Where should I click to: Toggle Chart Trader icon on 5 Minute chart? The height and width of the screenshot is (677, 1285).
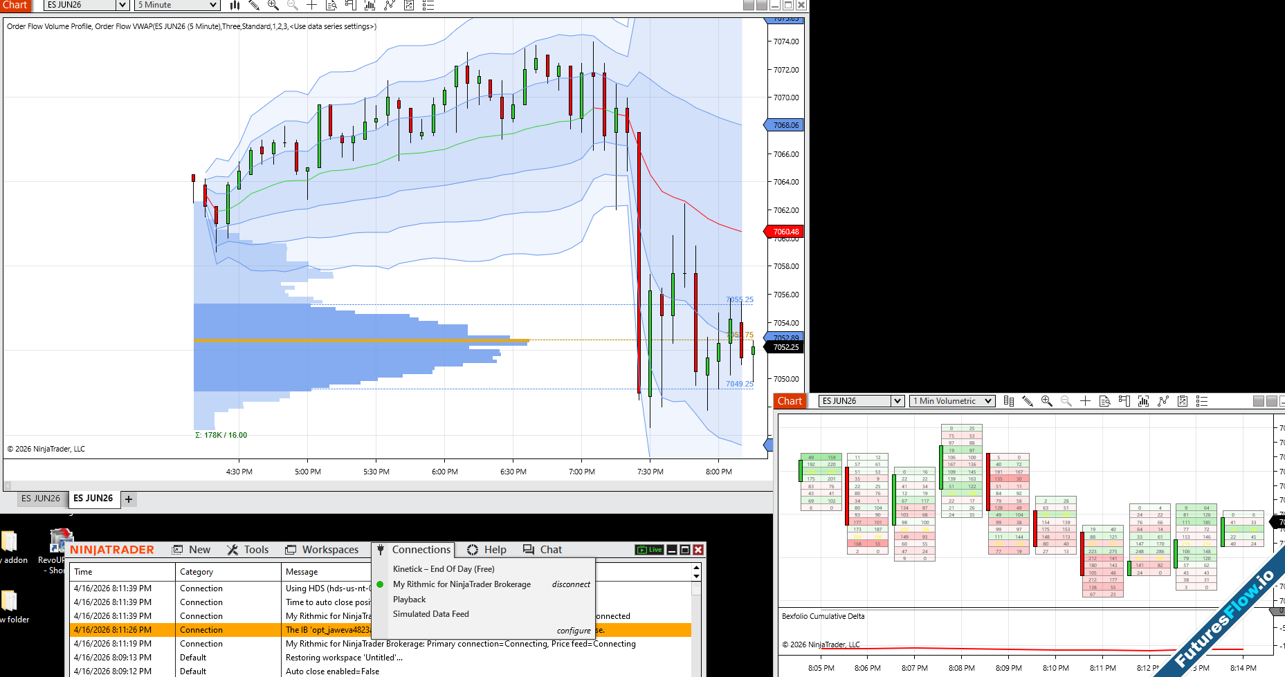[351, 6]
